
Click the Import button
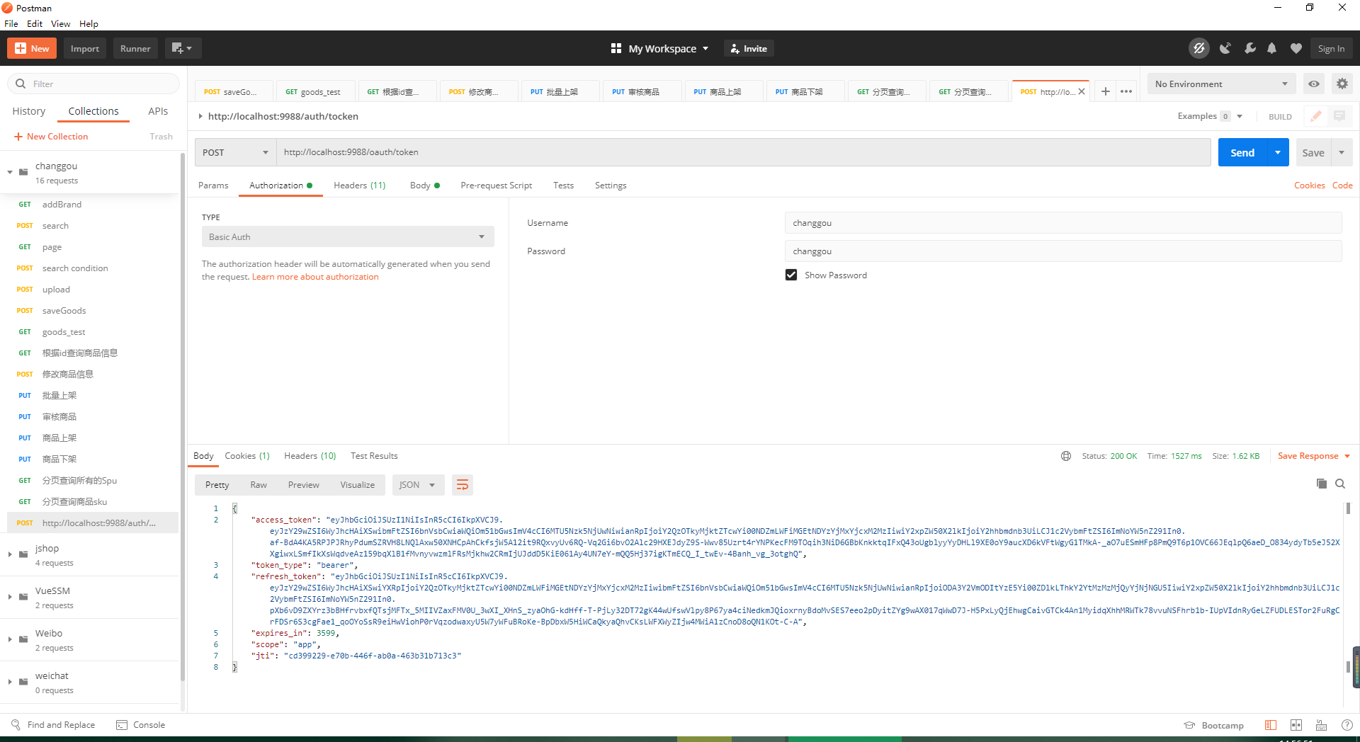pos(84,48)
